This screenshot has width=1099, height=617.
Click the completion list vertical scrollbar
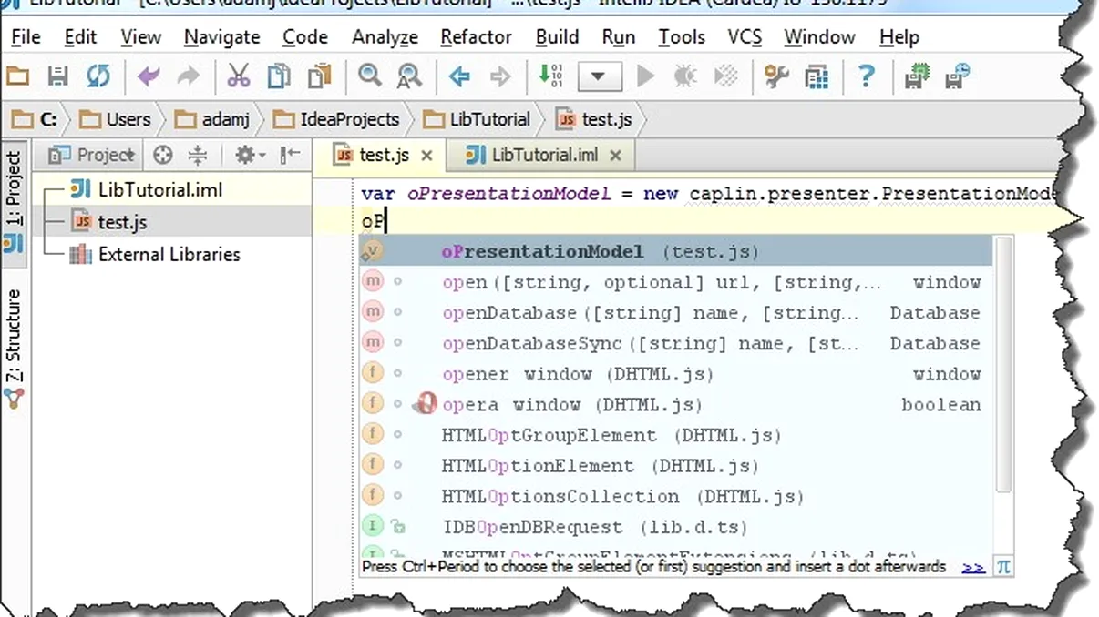coord(1003,364)
